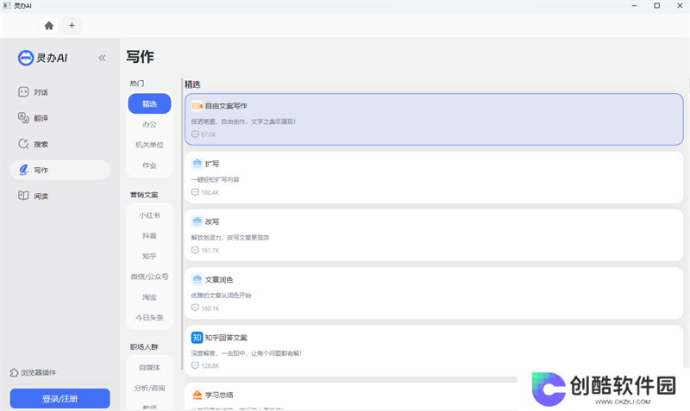Select 写作 in the sidebar
The width and height of the screenshot is (690, 411).
[60, 170]
